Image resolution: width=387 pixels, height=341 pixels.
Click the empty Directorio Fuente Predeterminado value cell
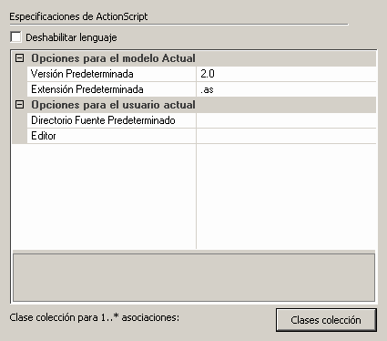pyautogui.click(x=286, y=120)
